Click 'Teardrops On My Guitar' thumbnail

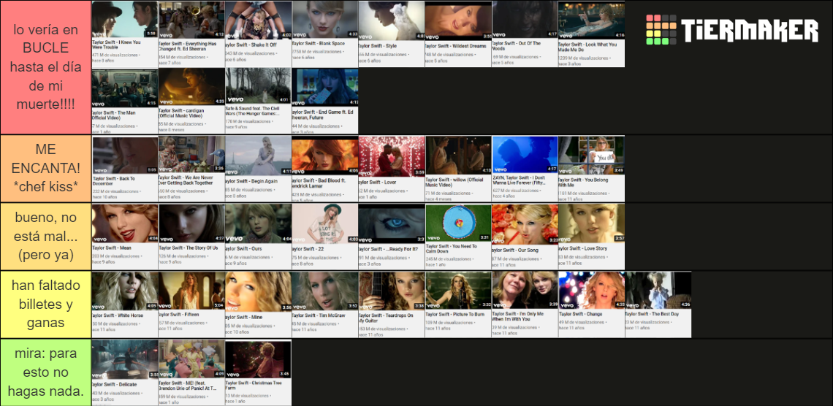pyautogui.click(x=392, y=304)
